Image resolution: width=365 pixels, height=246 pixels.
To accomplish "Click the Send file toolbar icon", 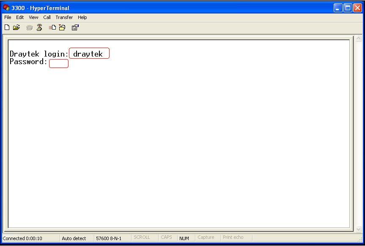I will [52, 27].
